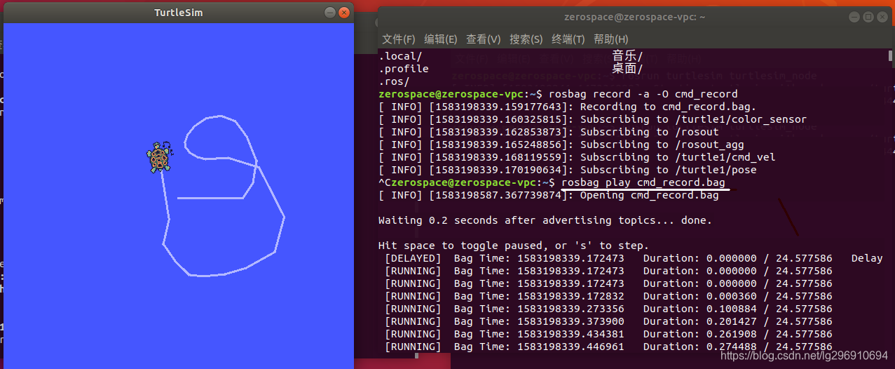This screenshot has height=369, width=895.
Task: Click the line with Duration 0.261908
Action: tap(608, 334)
